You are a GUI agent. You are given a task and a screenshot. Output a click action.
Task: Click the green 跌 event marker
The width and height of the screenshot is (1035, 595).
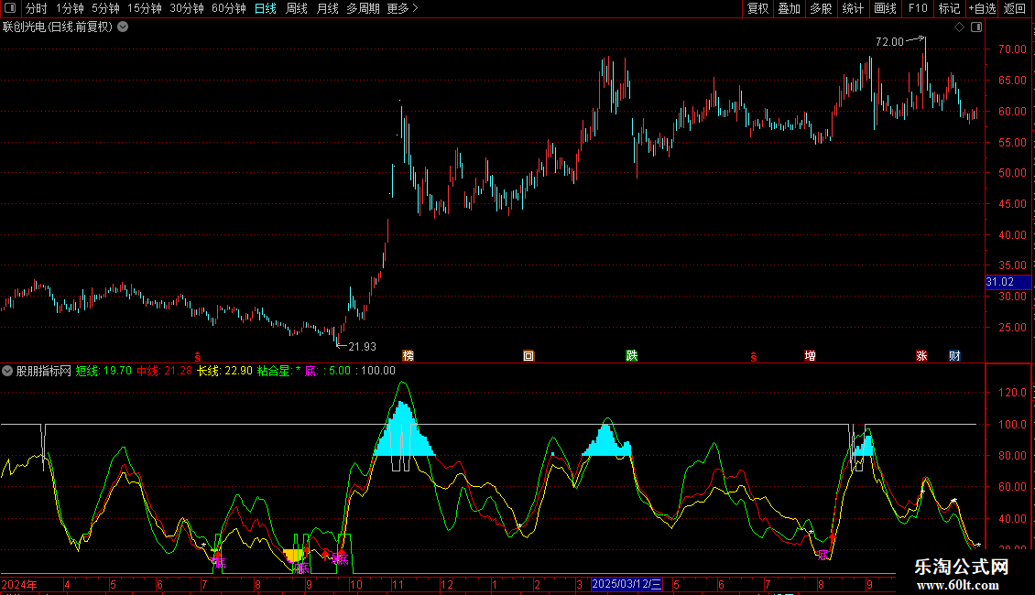[x=632, y=355]
